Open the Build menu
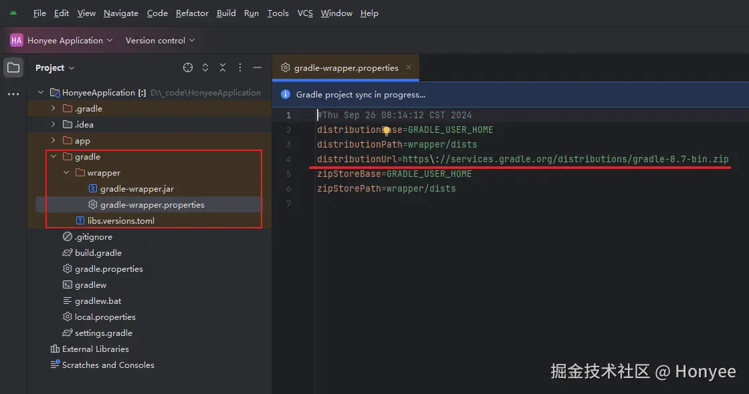 [226, 13]
